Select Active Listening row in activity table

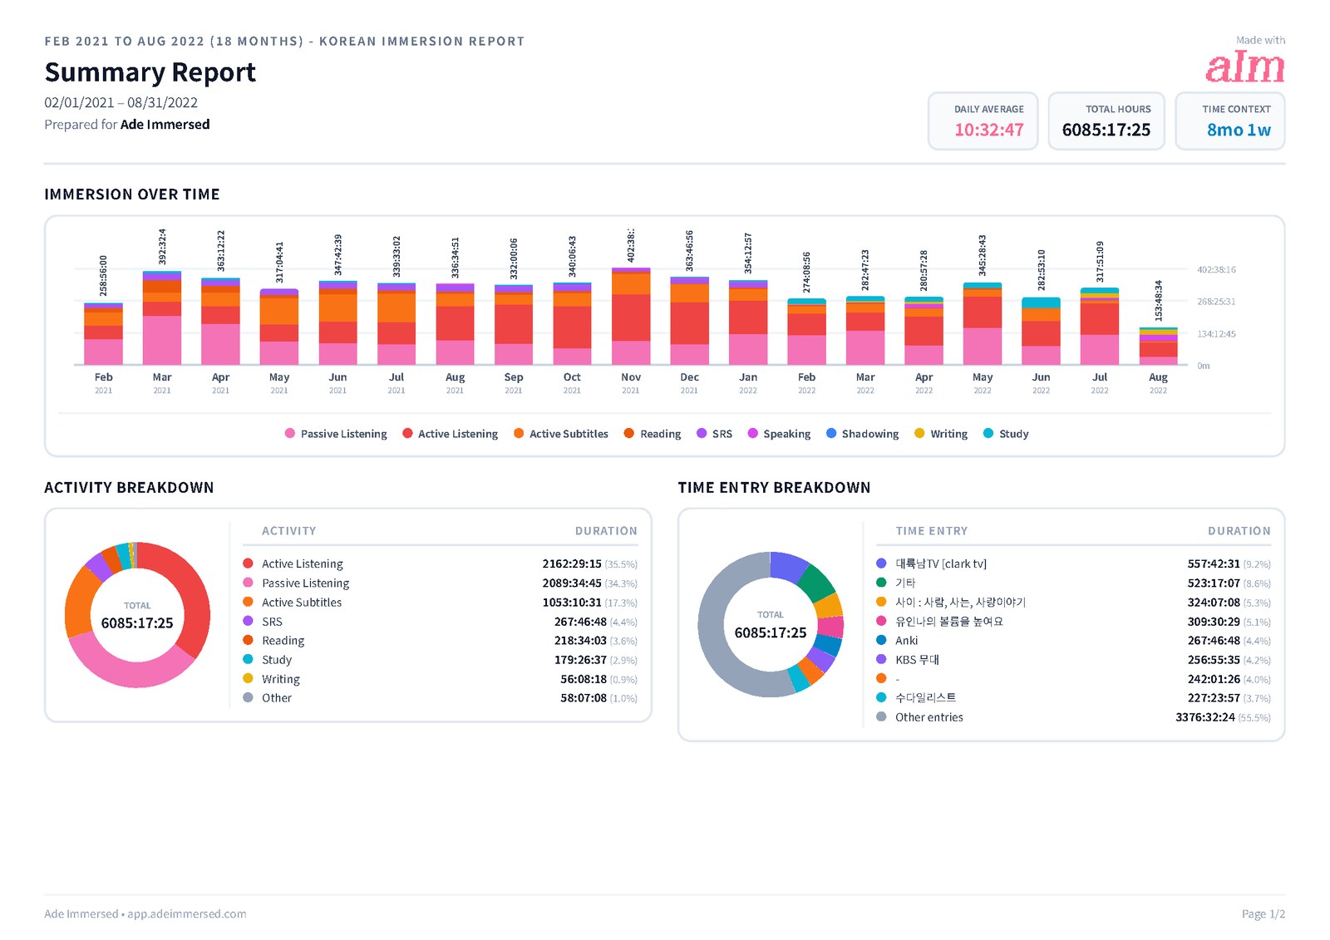[x=441, y=564]
